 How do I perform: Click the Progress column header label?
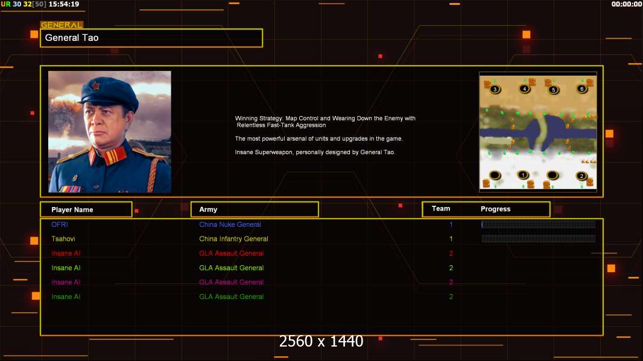pyautogui.click(x=495, y=209)
